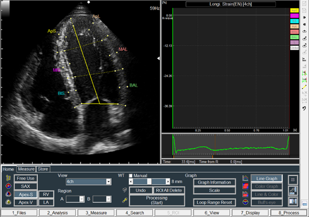Switch to the Measure tab
Screen dimensions: 309x217
[26, 169]
